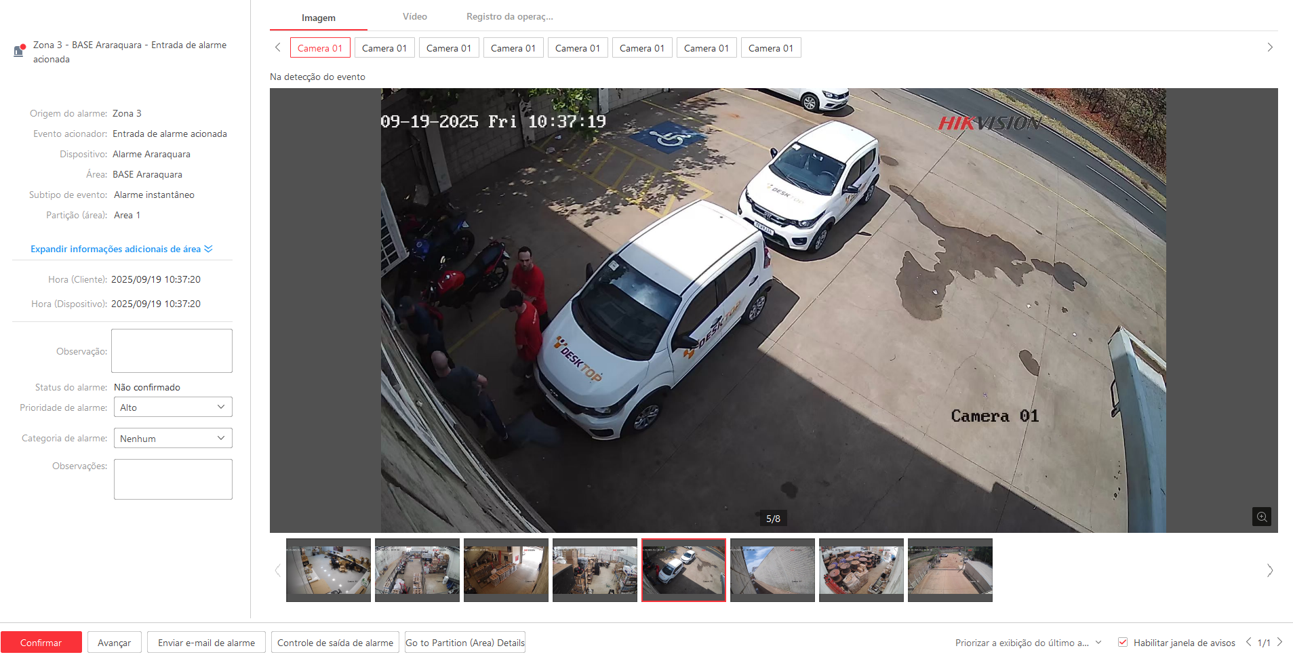
Task: Click the alarm zone icon with red dot
Action: click(x=19, y=51)
